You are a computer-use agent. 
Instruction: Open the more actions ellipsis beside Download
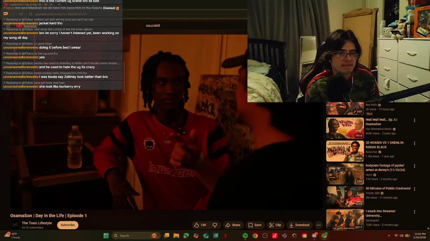click(318, 225)
